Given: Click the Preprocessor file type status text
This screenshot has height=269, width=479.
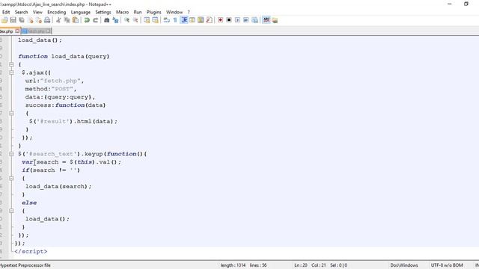Looking at the screenshot, I should pos(25,265).
